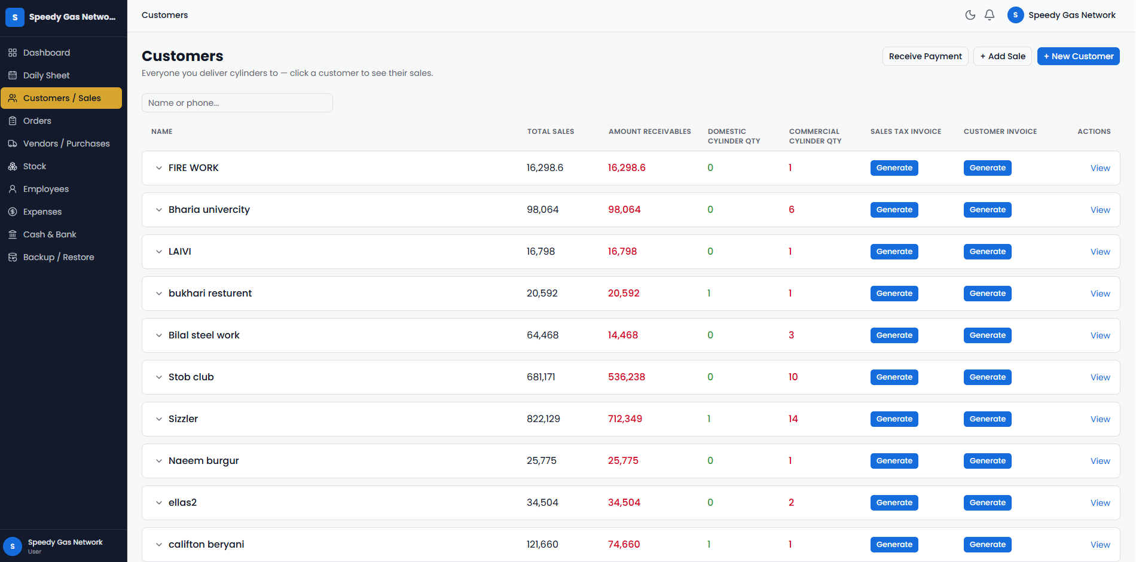The width and height of the screenshot is (1136, 562).
Task: Click the Bharia univercity total sales 98,064
Action: 543,210
